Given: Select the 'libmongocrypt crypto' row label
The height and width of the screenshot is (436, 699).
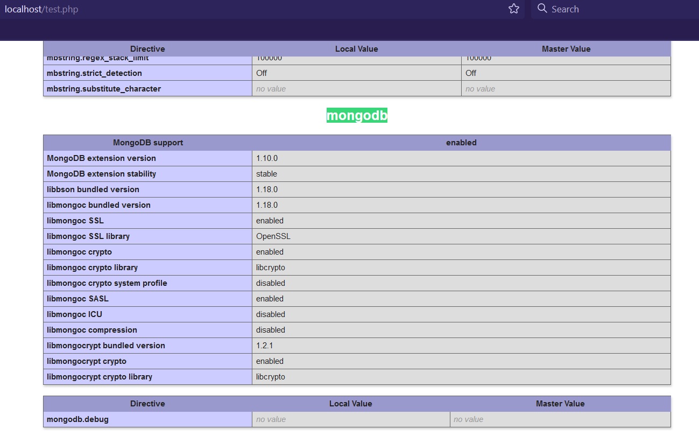Looking at the screenshot, I should pyautogui.click(x=87, y=361).
